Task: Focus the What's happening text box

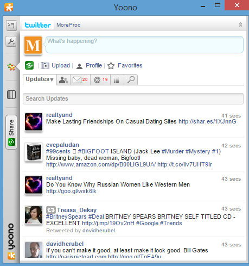Action: [x=144, y=45]
